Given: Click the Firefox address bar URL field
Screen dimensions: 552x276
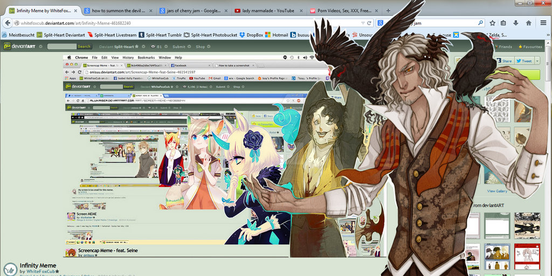Looking at the screenshot, I should [188, 23].
